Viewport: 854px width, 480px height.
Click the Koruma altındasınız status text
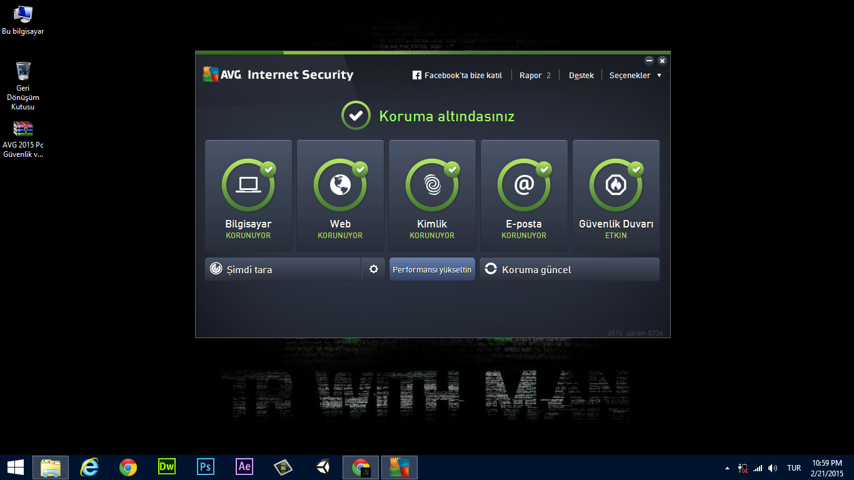tap(447, 116)
